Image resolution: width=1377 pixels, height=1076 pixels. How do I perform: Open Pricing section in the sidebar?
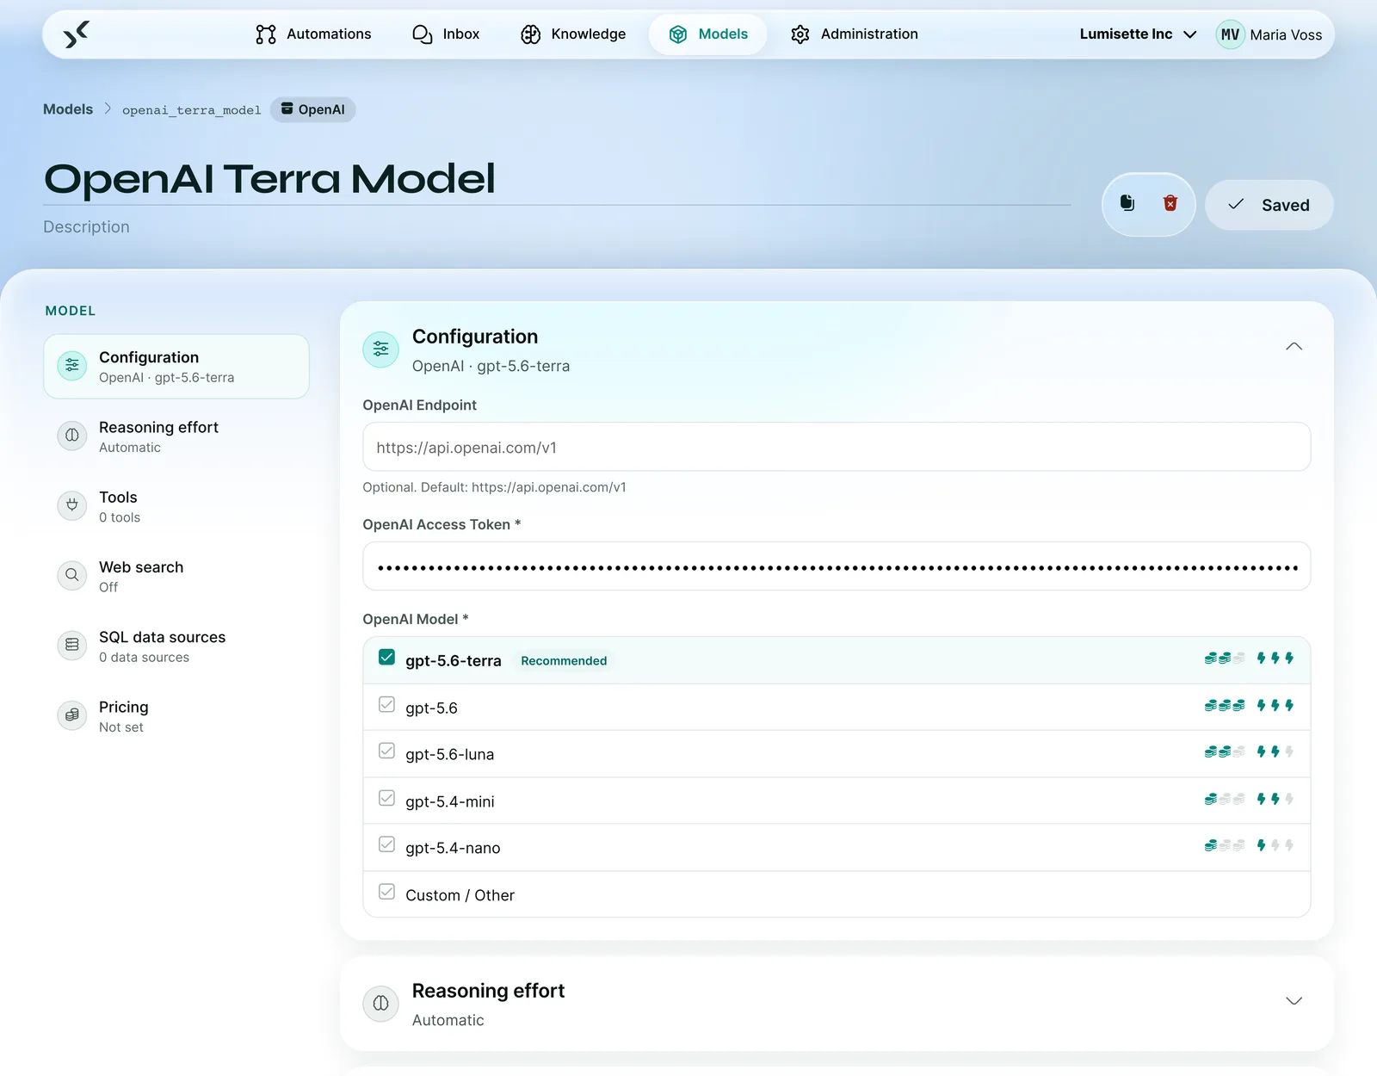click(176, 716)
